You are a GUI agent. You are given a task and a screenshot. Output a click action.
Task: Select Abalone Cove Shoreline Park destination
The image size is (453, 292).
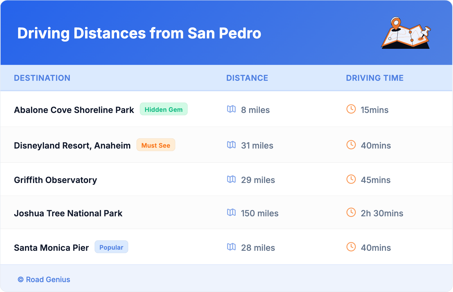[74, 110]
